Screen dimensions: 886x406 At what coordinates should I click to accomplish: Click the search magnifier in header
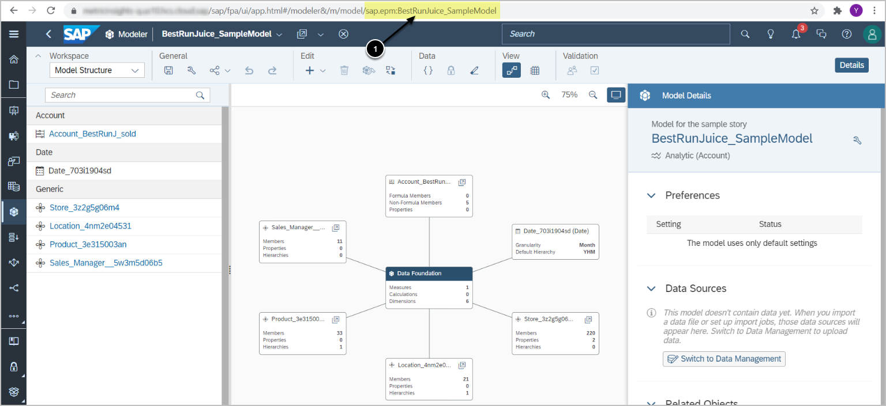pyautogui.click(x=745, y=34)
